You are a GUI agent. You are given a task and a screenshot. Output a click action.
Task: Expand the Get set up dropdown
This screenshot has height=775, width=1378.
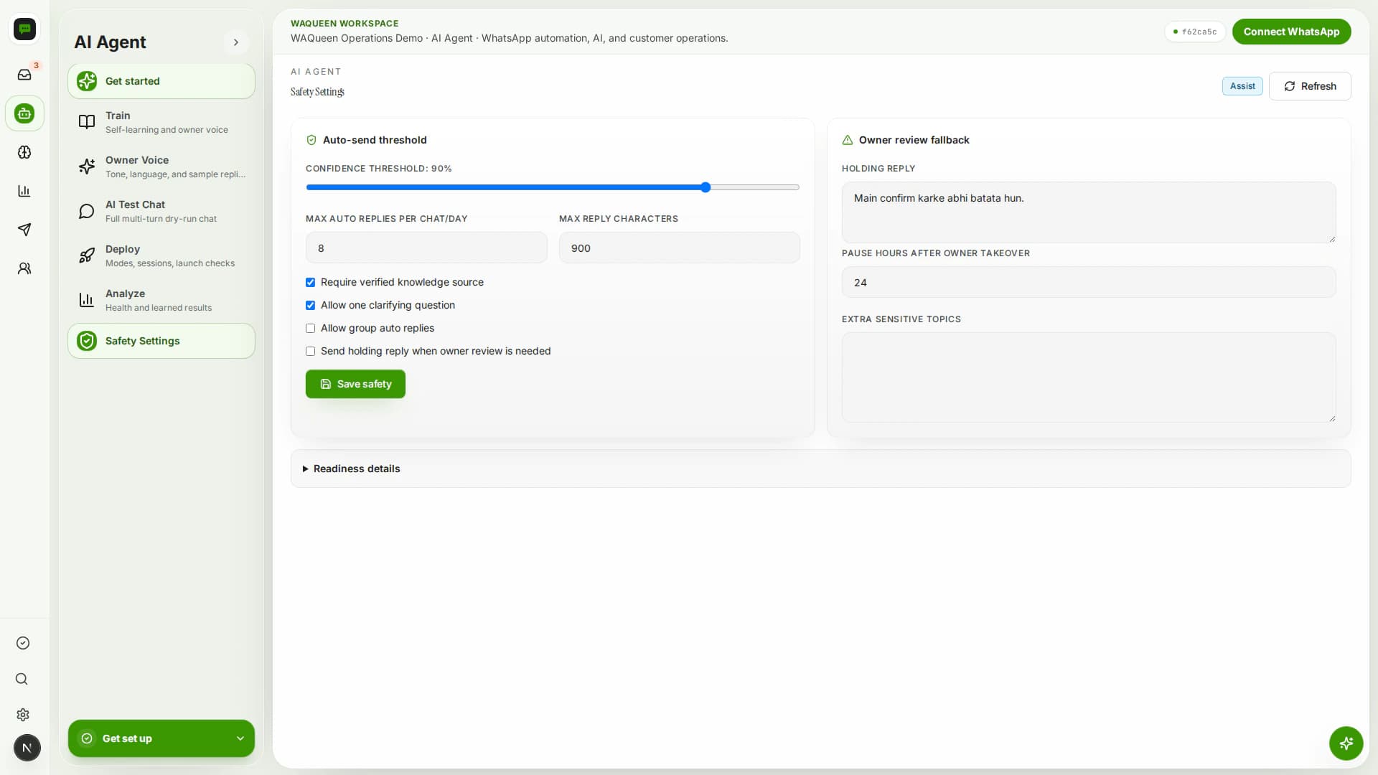161,738
